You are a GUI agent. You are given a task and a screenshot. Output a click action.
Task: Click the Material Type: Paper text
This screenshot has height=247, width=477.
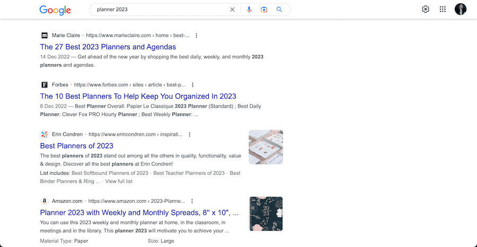[x=64, y=241]
